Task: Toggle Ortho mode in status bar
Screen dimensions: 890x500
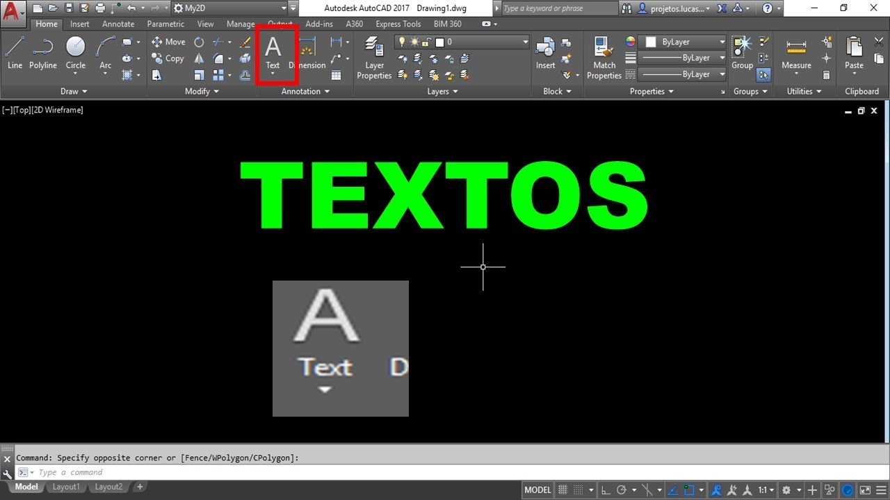Action: coord(606,490)
